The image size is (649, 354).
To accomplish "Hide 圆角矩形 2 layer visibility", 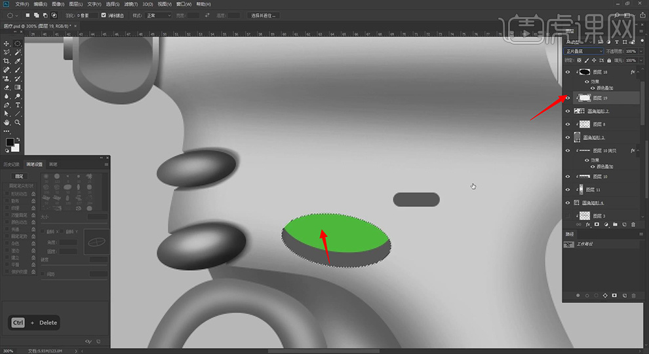I will pyautogui.click(x=568, y=111).
